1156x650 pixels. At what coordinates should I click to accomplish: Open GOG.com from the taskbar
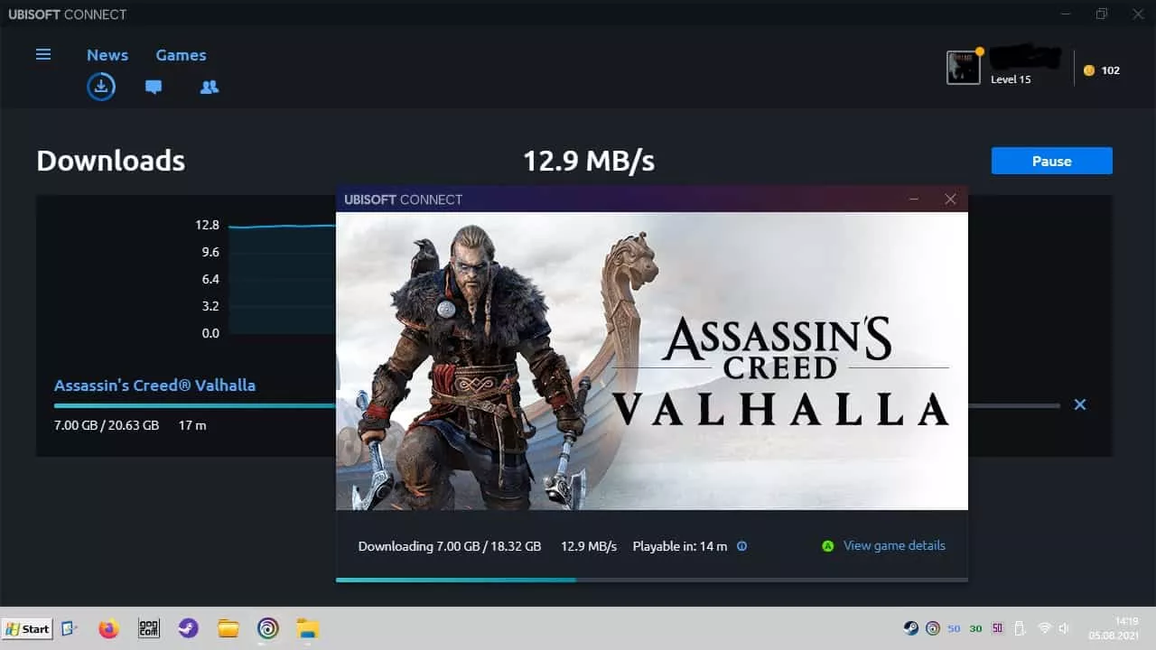click(149, 628)
